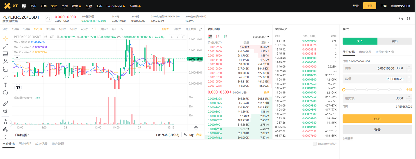Select the text annotation T tool
416x159 pixels.
(5, 85)
